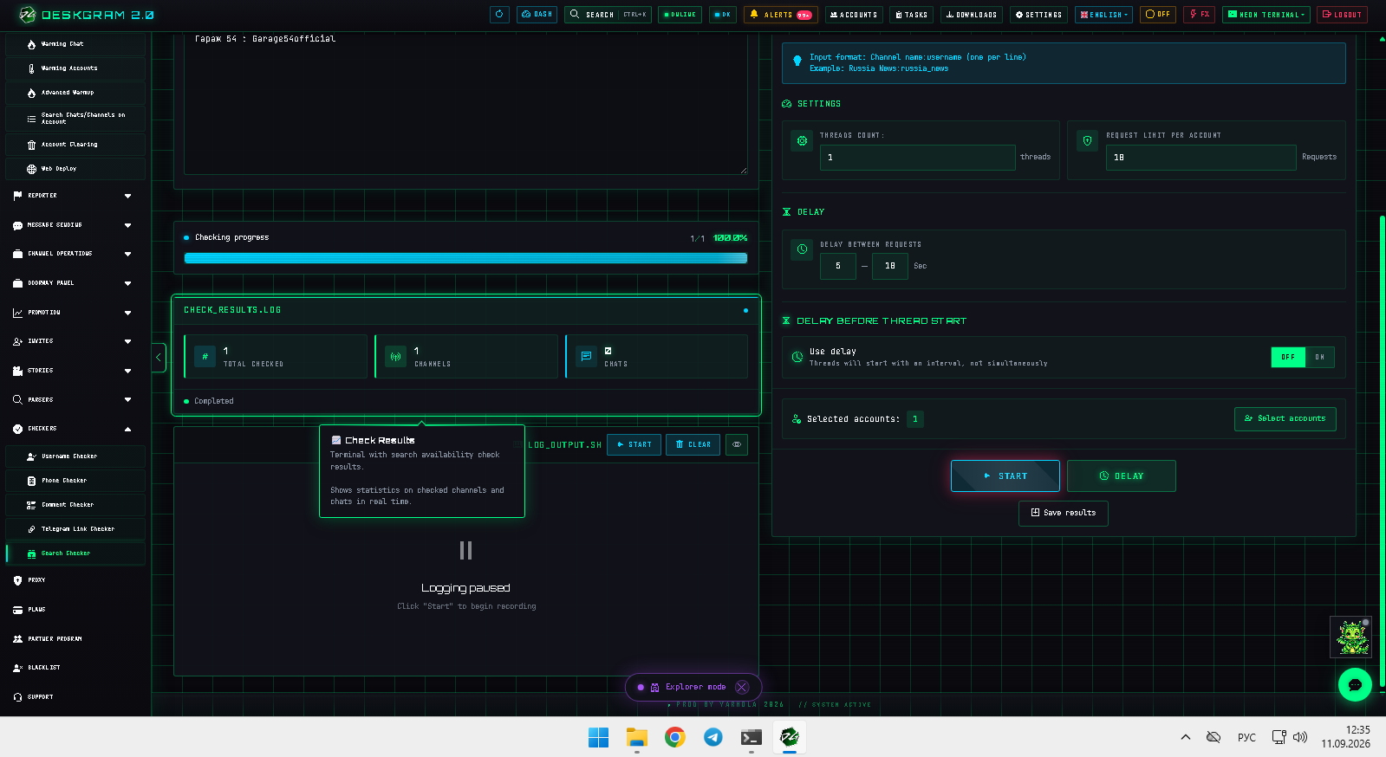This screenshot has height=757, width=1386.
Task: Toggle the yellow OFF switch in top bar
Action: click(1158, 15)
